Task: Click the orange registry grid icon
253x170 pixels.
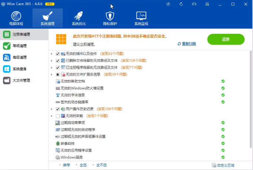Action: [61, 39]
